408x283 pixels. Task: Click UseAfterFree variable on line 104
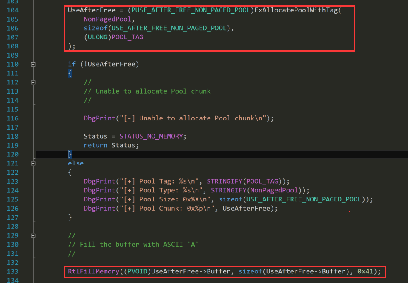[x=92, y=10]
